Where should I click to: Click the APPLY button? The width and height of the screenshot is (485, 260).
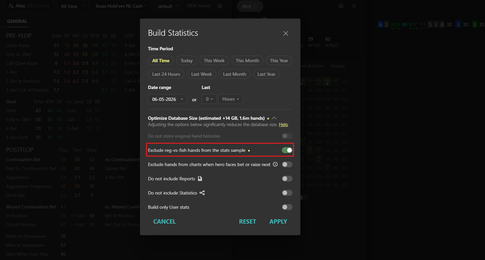tap(278, 222)
